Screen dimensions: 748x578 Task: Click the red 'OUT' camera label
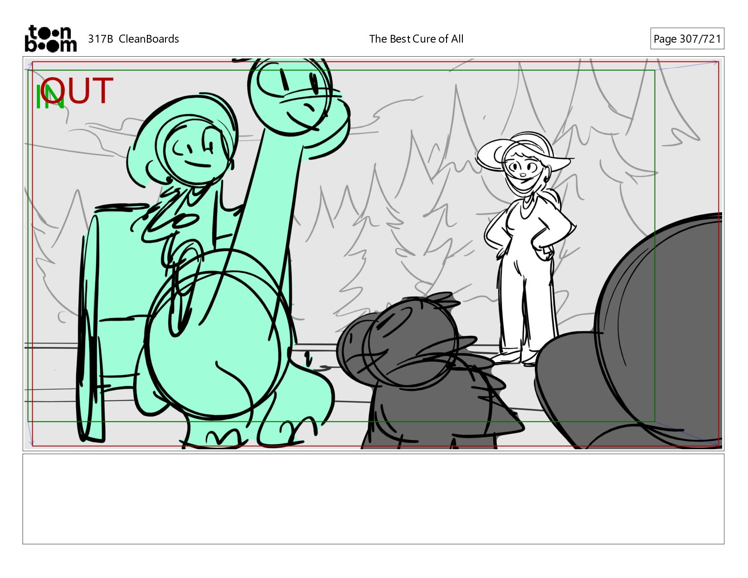point(77,90)
